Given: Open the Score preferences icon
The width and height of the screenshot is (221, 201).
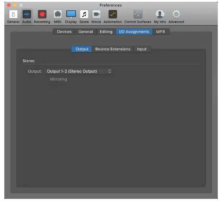Looking at the screenshot, I should (x=84, y=14).
